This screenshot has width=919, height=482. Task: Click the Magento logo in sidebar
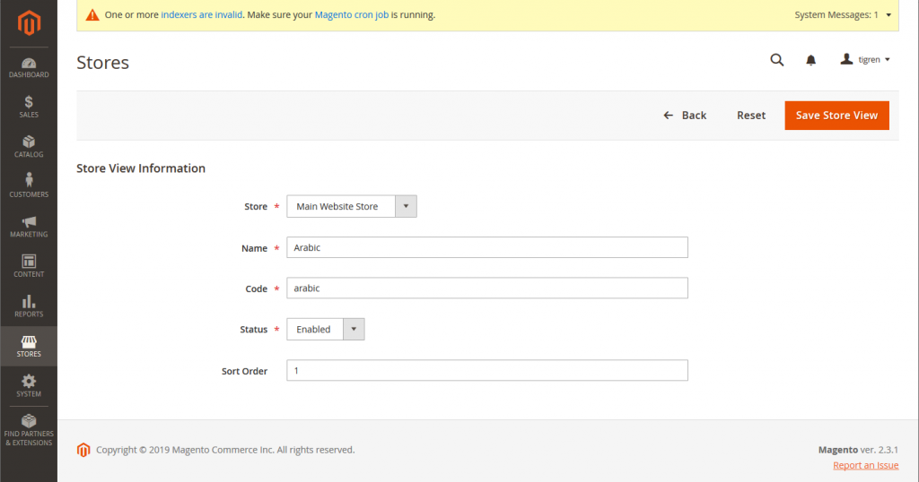click(29, 23)
